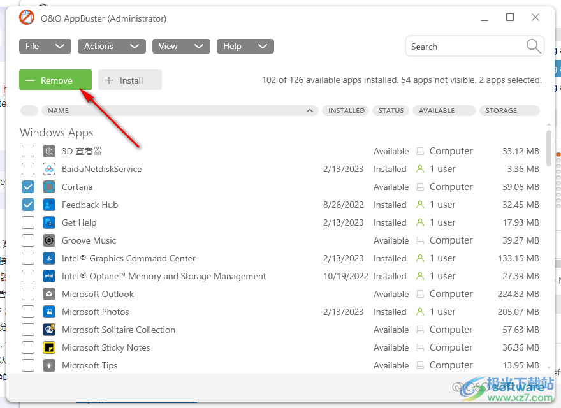
Task: Click the user icon in Get Help row
Action: (420, 222)
